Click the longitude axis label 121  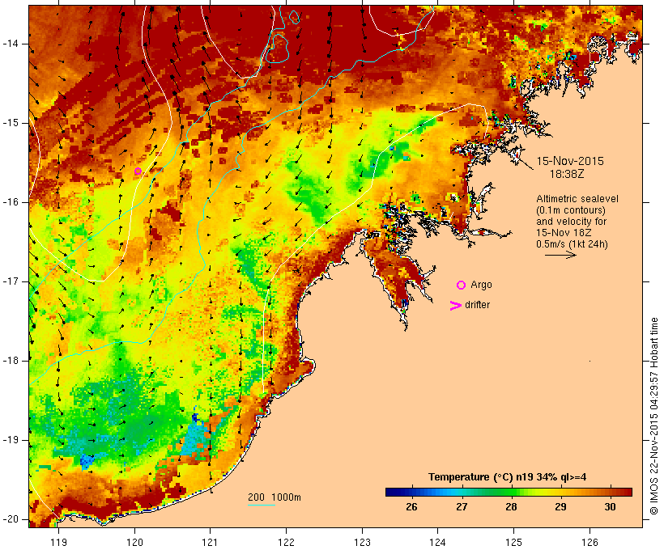click(210, 542)
